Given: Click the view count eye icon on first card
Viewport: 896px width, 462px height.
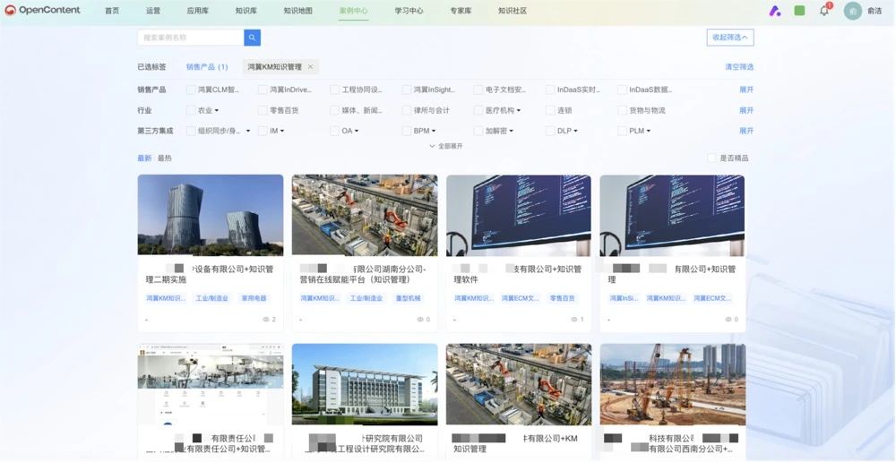Looking at the screenshot, I should [266, 320].
